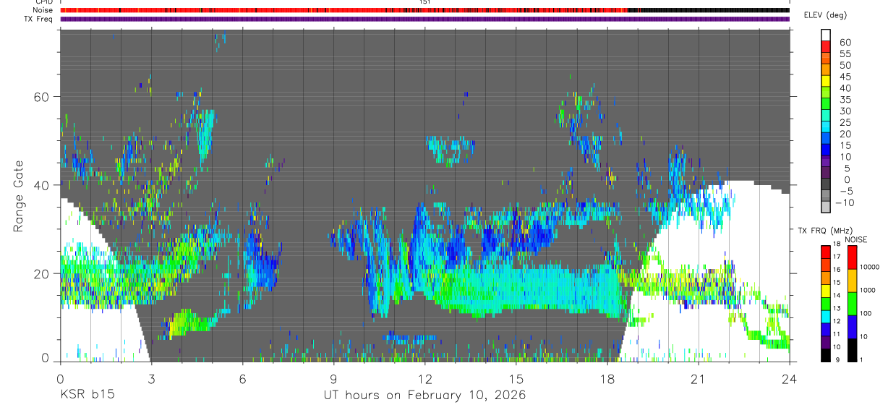Click the '10000' label on NOISE legend

click(x=871, y=268)
